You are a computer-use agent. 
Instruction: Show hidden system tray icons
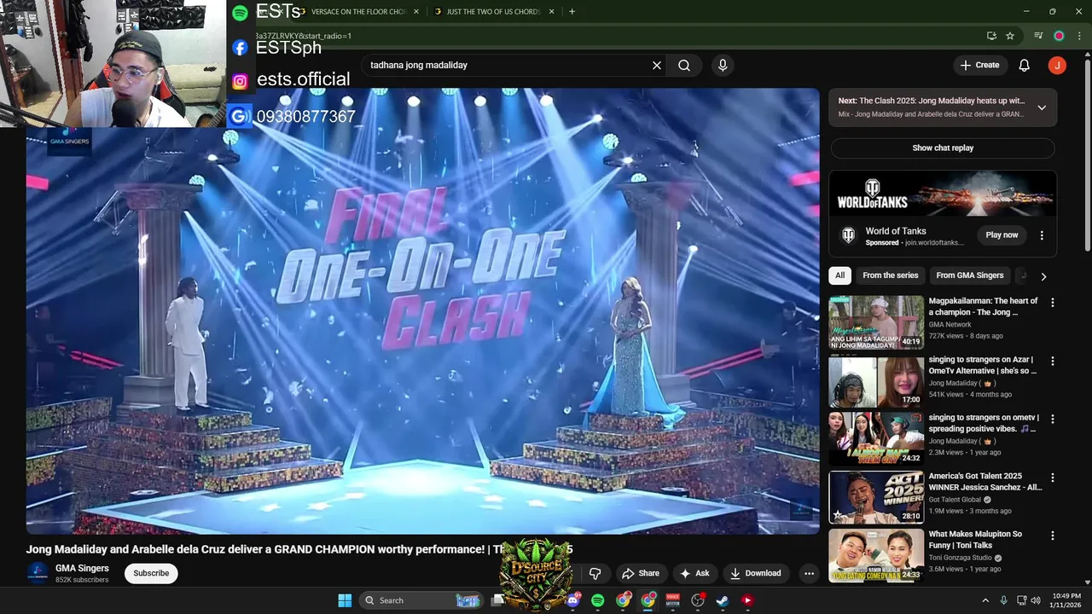pos(985,600)
